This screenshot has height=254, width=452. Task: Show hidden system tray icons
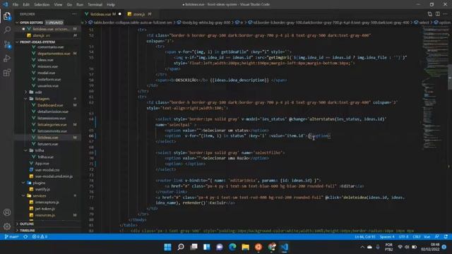[x=362, y=247]
